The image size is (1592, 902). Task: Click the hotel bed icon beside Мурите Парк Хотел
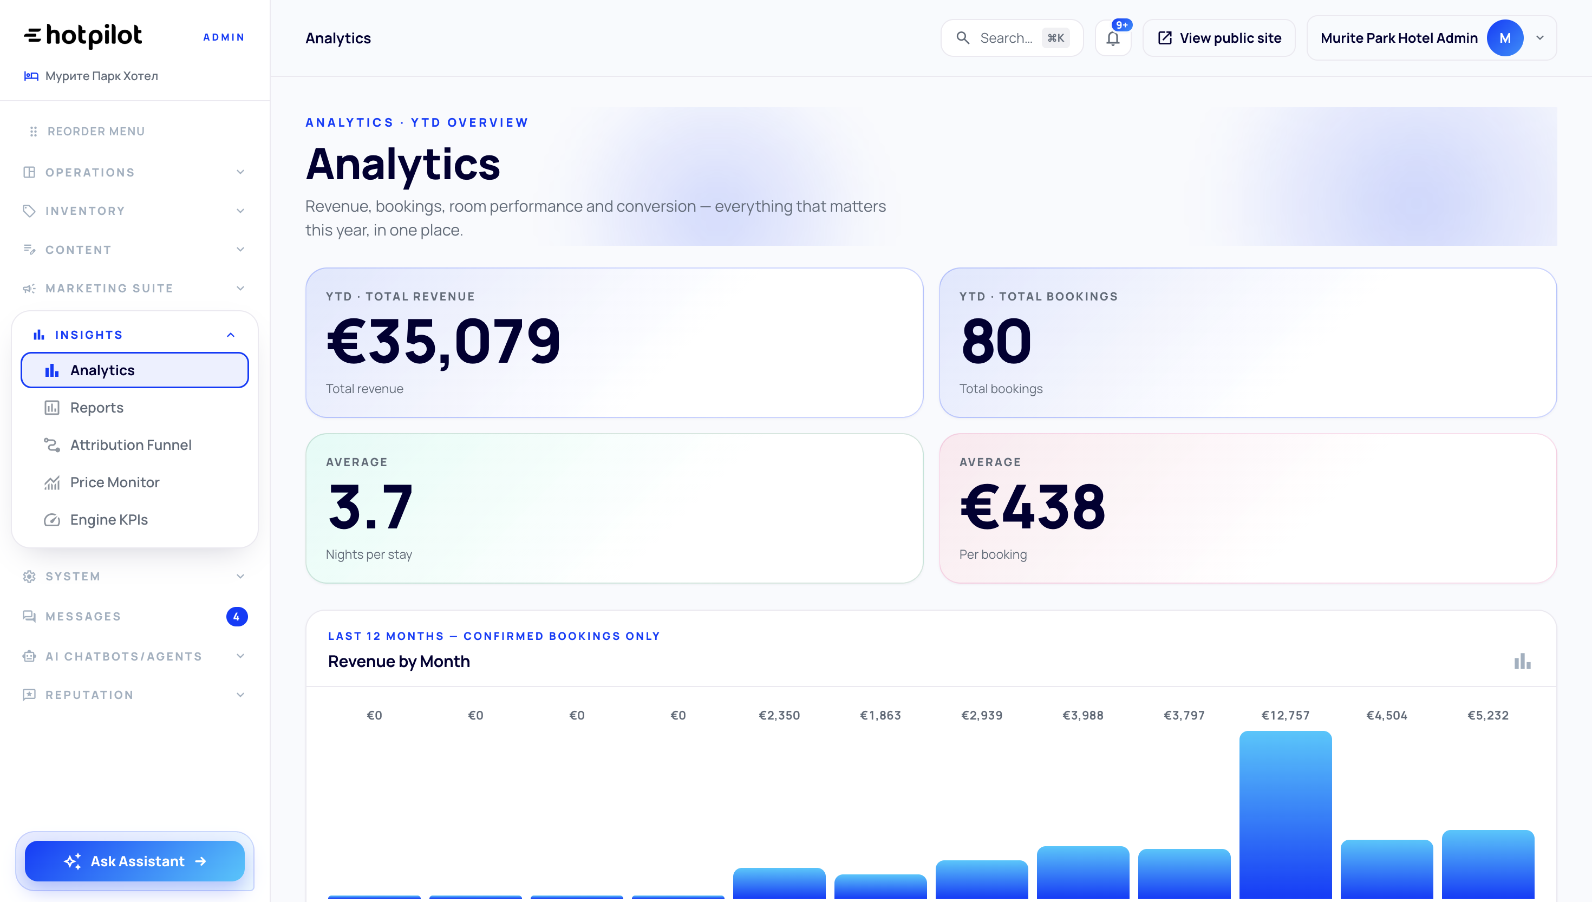31,76
